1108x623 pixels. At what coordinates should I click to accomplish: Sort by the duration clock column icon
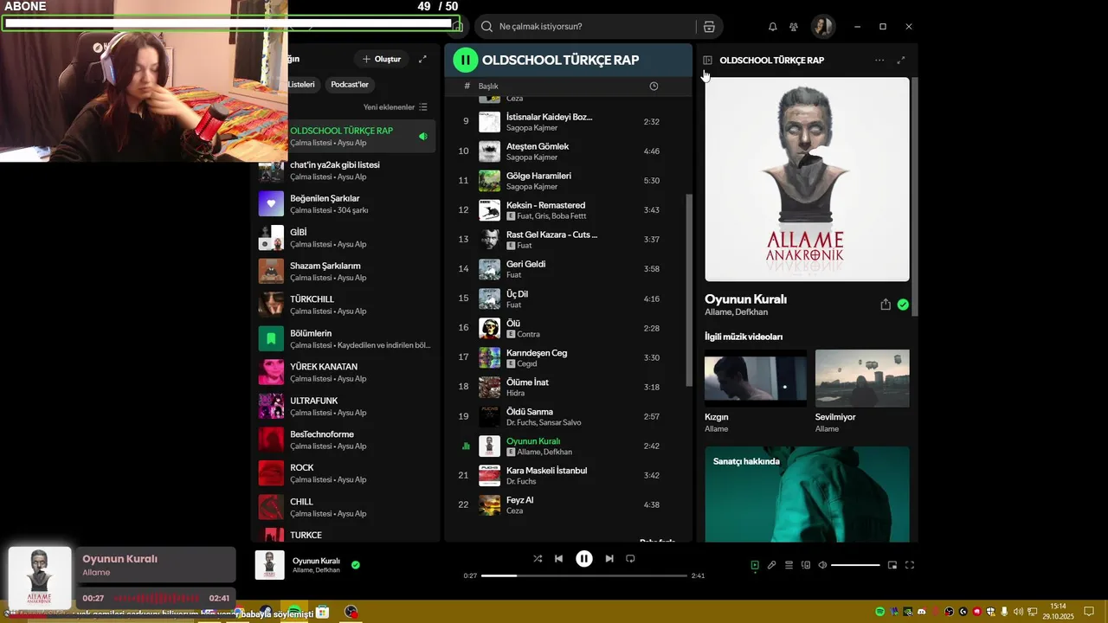654,87
